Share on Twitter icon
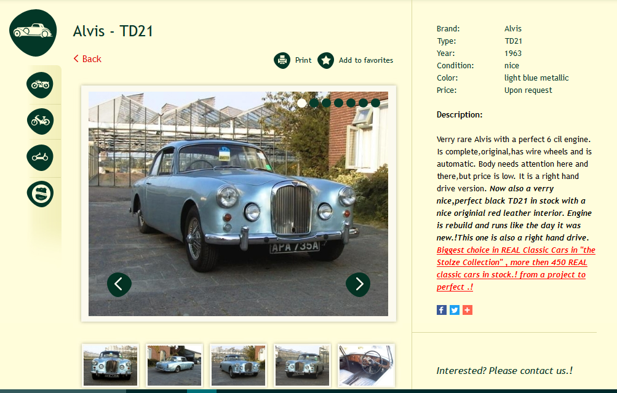 (455, 310)
